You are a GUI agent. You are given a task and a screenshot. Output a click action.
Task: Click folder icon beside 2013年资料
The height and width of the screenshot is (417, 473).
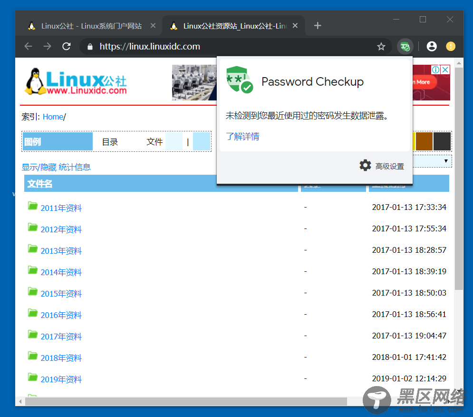33,248
